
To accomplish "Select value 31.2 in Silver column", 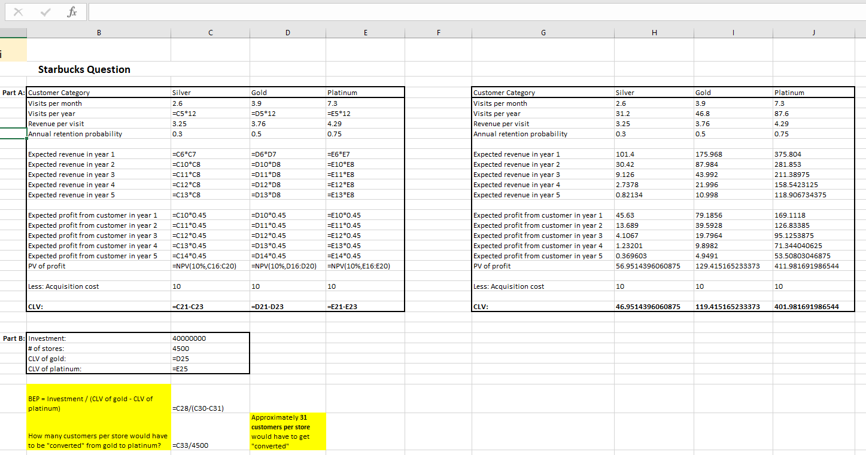I will (x=654, y=114).
